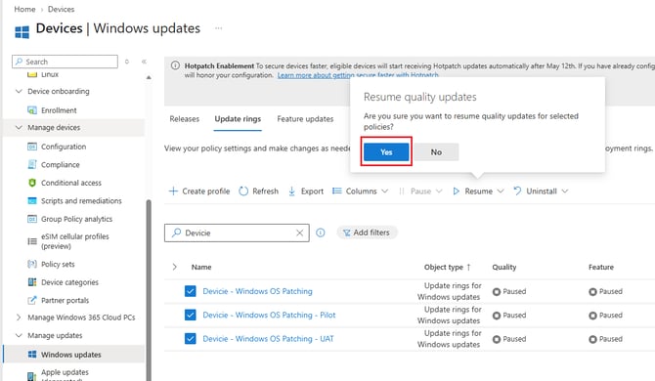This screenshot has height=381, width=655.
Task: Open Configuration in sidebar
Action: [64, 147]
